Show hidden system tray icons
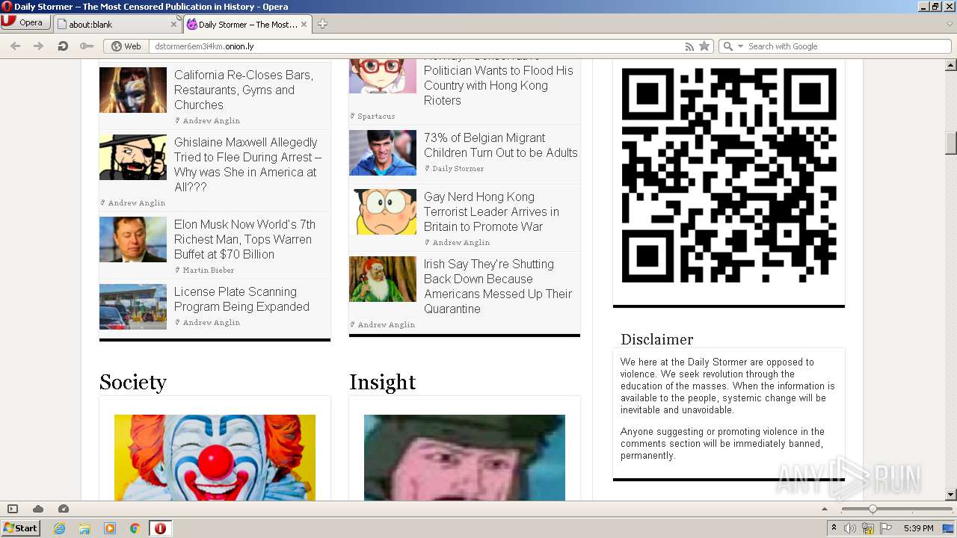957x538 pixels. (x=834, y=528)
